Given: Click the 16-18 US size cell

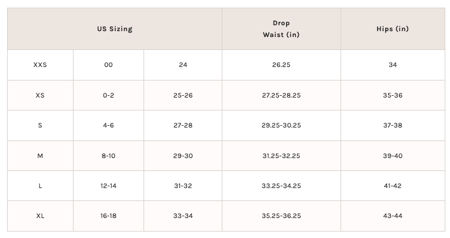Looking at the screenshot, I should coord(108,216).
